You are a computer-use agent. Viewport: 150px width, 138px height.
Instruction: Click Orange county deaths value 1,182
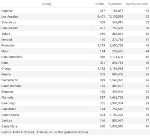pos(101,69)
